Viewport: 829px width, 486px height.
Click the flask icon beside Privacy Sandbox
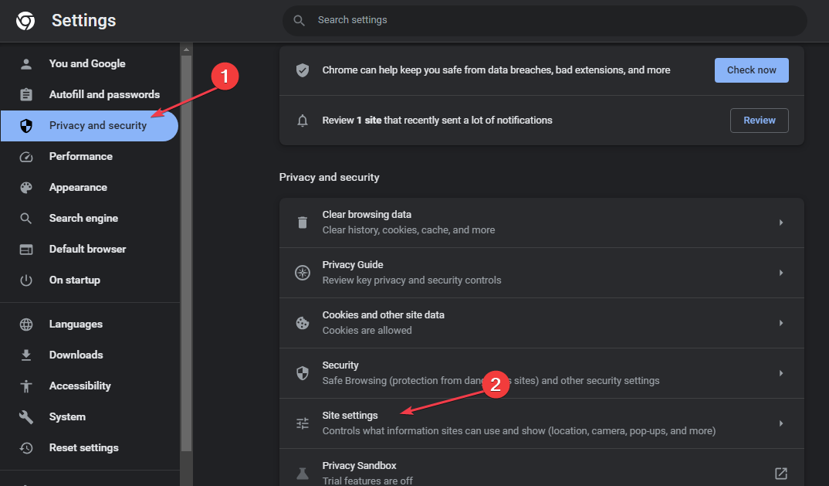coord(303,474)
